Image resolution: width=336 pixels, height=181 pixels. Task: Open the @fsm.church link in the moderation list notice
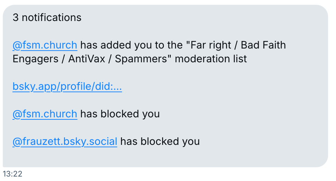(45, 45)
